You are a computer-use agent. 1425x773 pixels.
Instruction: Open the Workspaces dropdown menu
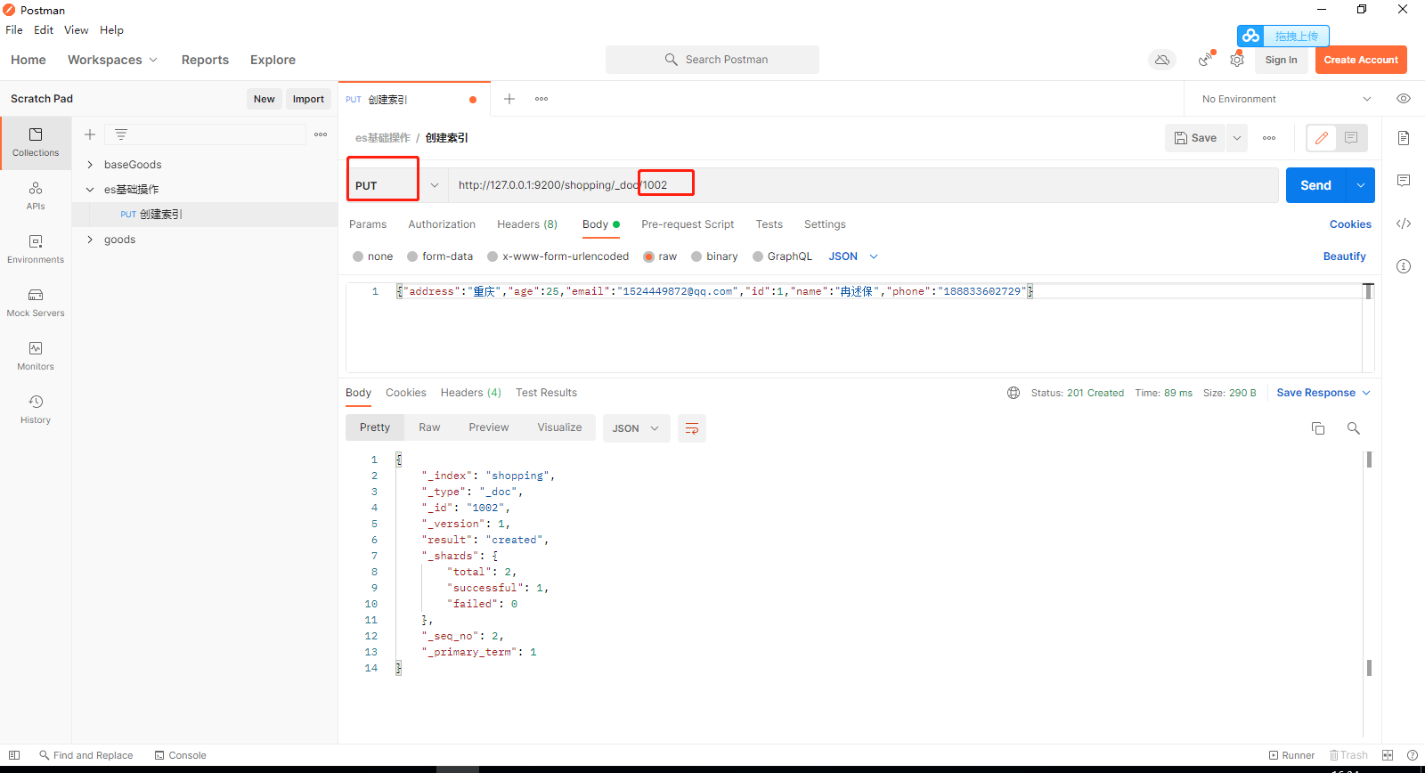[112, 60]
